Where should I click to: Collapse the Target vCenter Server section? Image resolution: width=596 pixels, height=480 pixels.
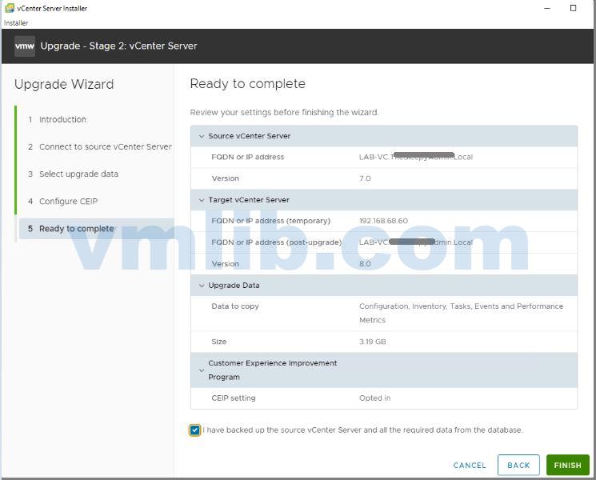pos(202,200)
